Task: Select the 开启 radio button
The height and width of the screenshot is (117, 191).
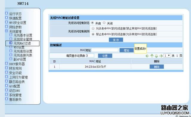Action: [93, 23]
